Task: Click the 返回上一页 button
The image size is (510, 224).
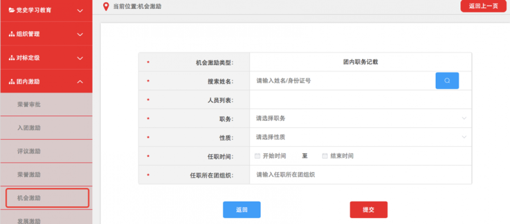Action: click(x=483, y=6)
